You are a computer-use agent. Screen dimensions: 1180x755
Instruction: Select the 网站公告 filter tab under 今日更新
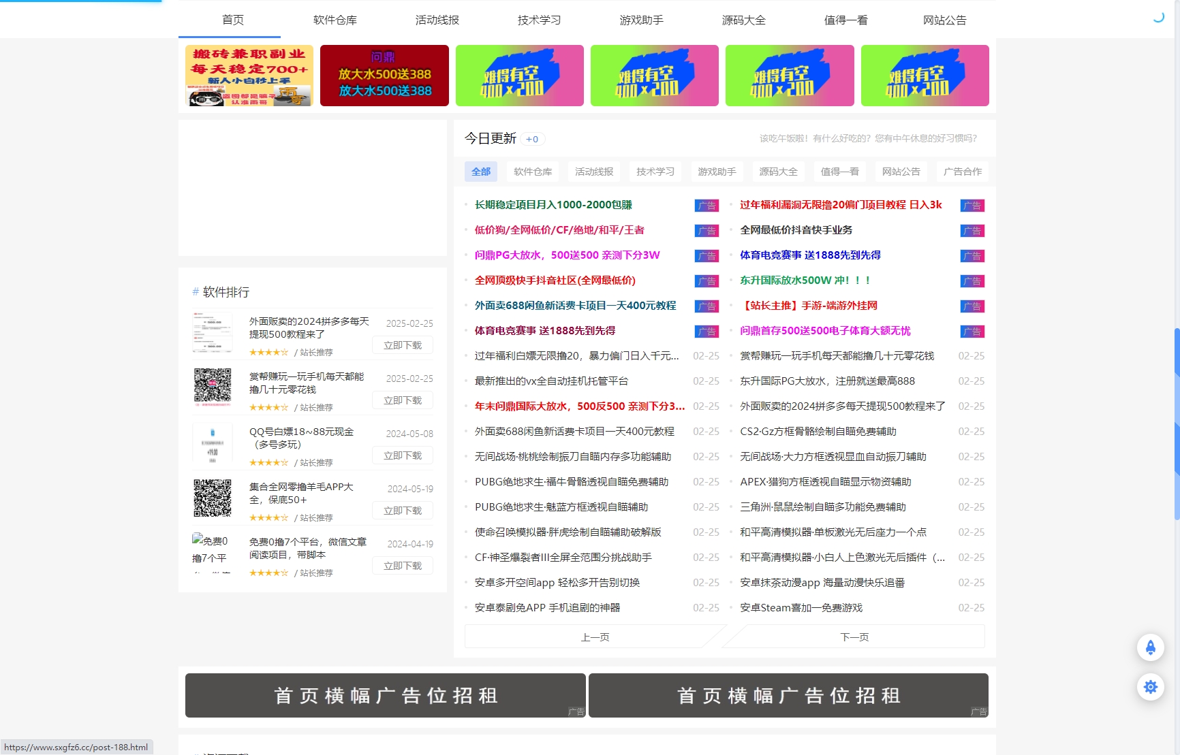901,172
